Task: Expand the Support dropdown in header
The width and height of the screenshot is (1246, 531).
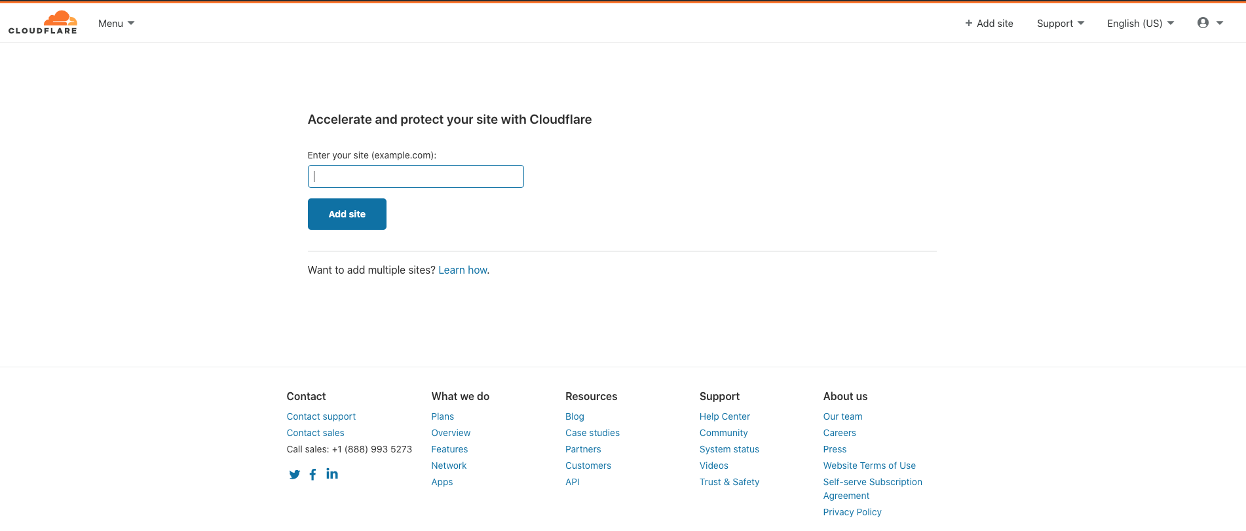Action: point(1061,23)
